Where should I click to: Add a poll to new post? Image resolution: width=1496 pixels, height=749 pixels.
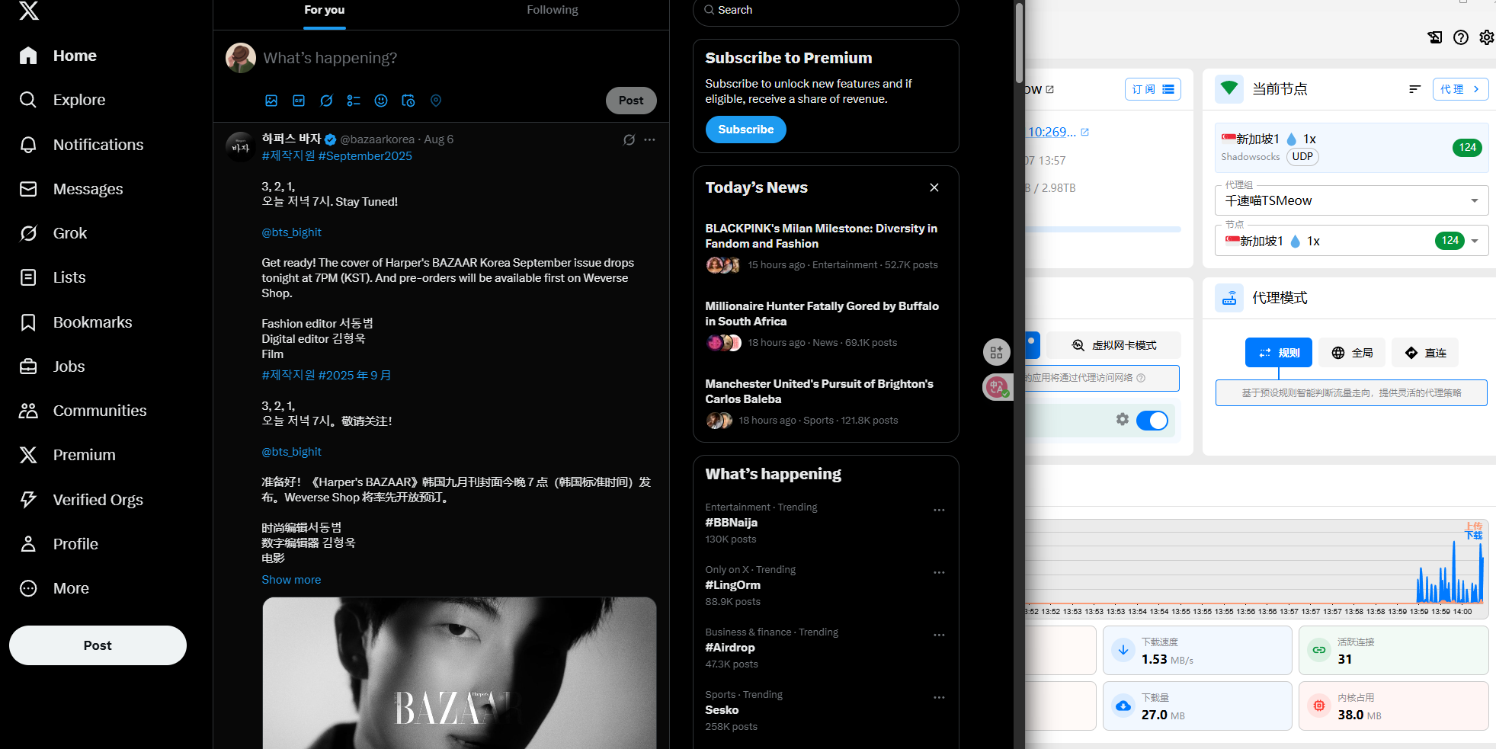coord(354,101)
